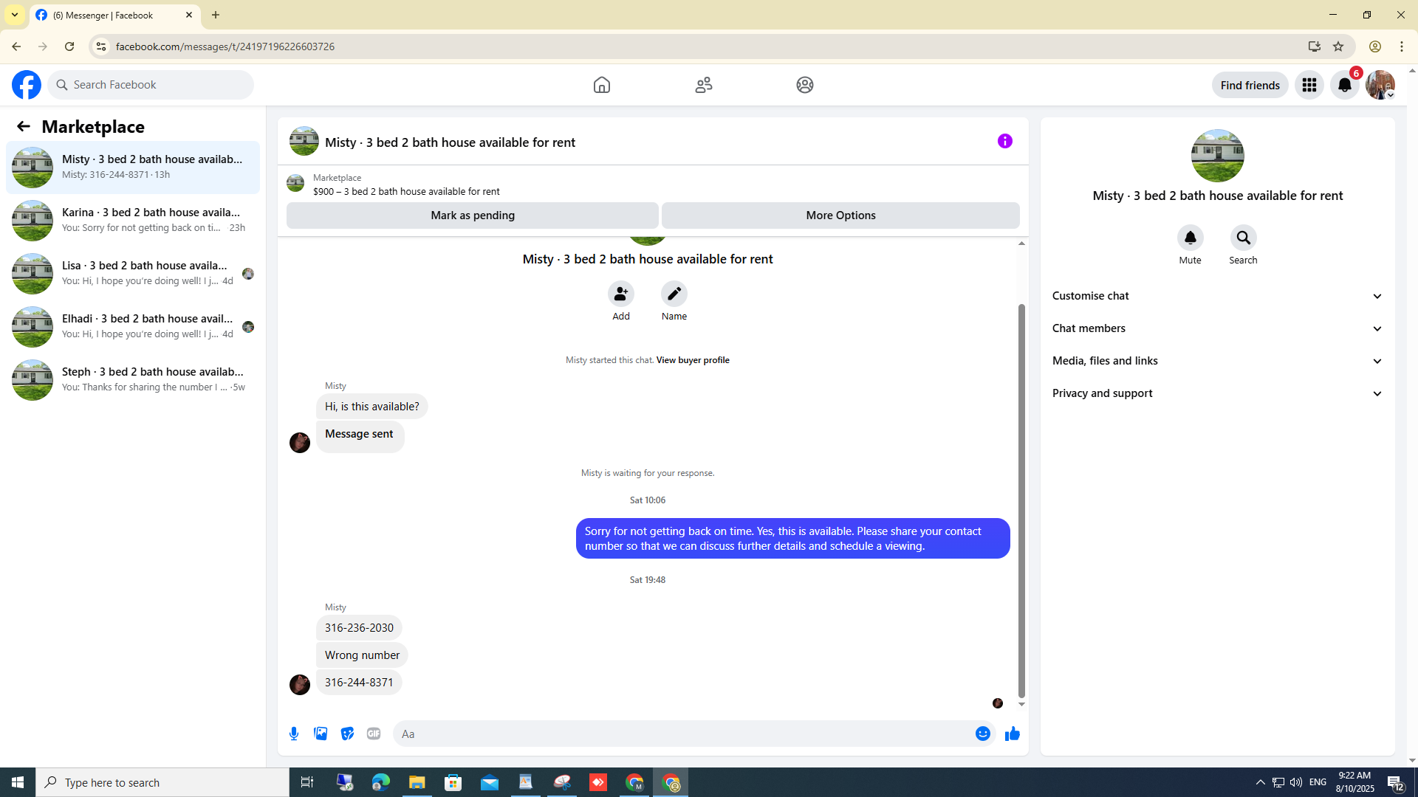Open the Marketplace listing $900 link
This screenshot has height=797, width=1418.
click(406, 192)
